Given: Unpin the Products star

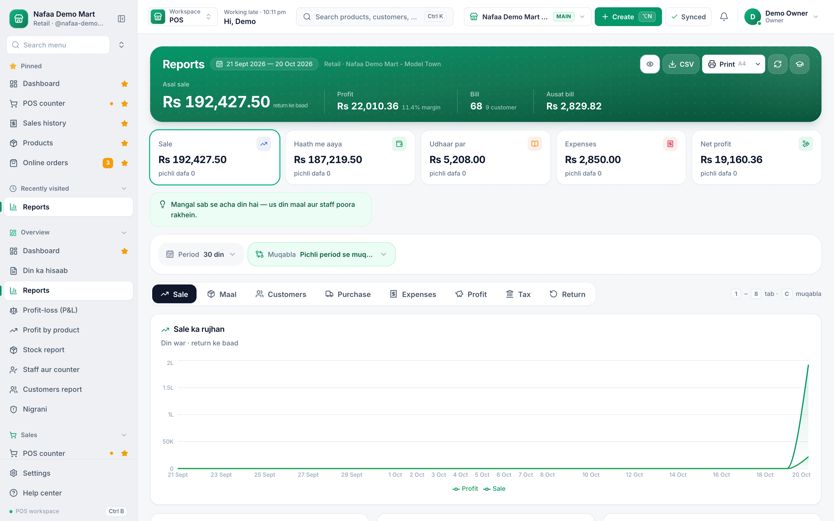Looking at the screenshot, I should [124, 143].
